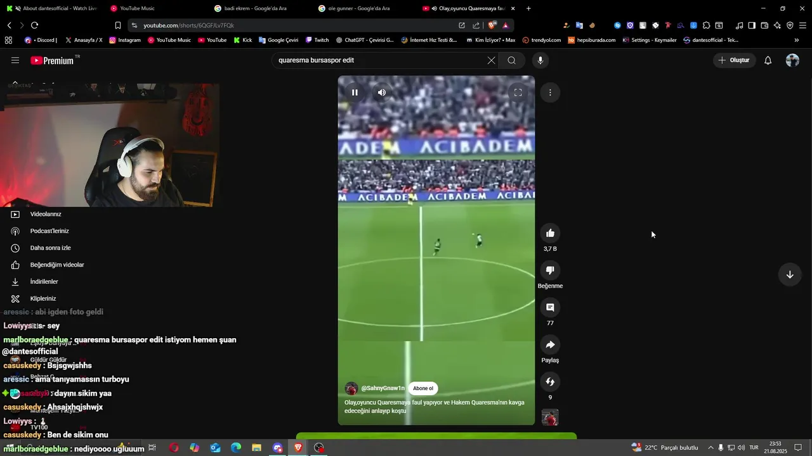Open the apps grid in bookmarks bar
The width and height of the screenshot is (812, 456).
pos(8,40)
